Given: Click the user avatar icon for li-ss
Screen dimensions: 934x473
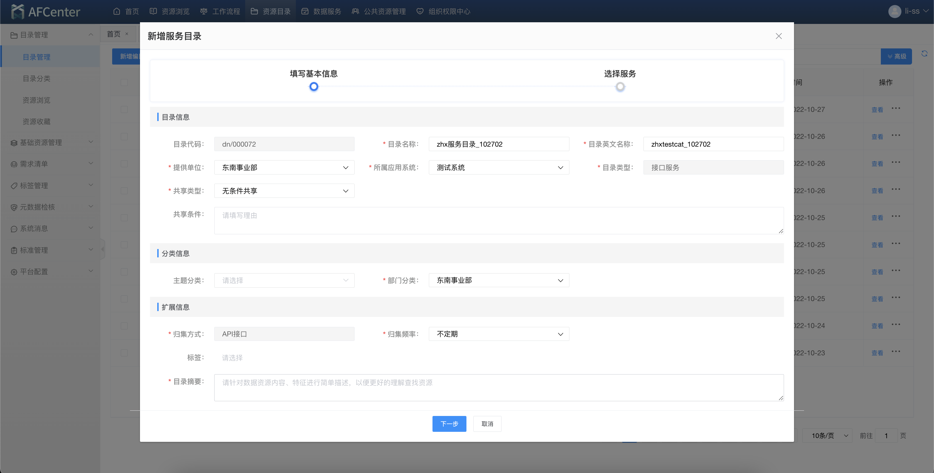Looking at the screenshot, I should (x=894, y=11).
